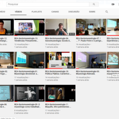
Task: Play the REA-Sociomuseologia-09 video thumbnail
Action: tap(29, 93)
